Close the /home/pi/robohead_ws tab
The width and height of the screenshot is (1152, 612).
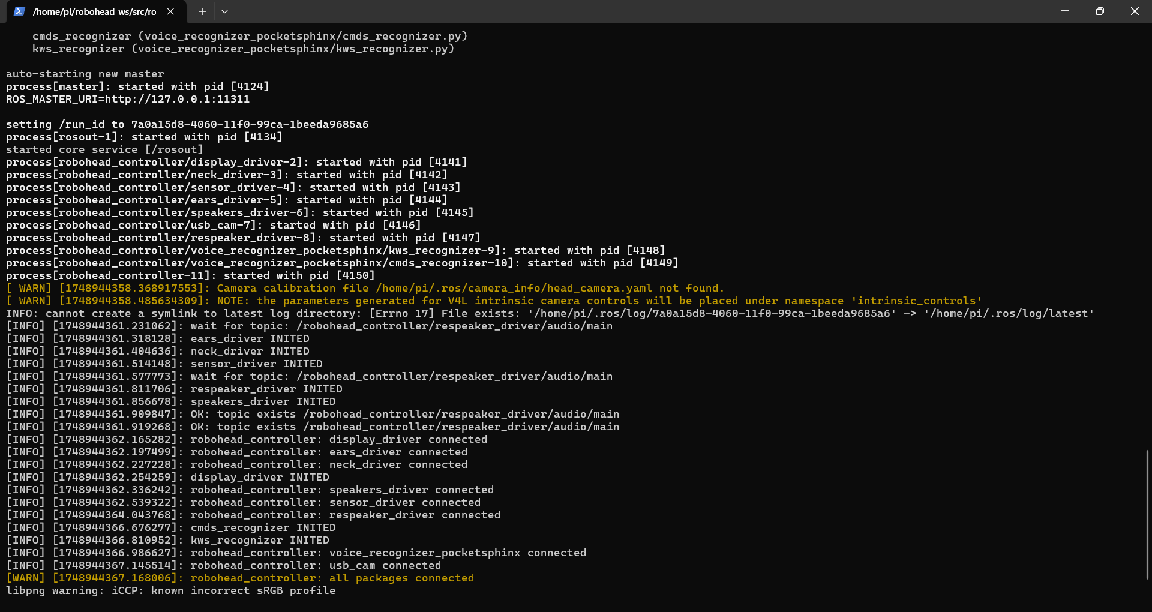[x=170, y=11]
